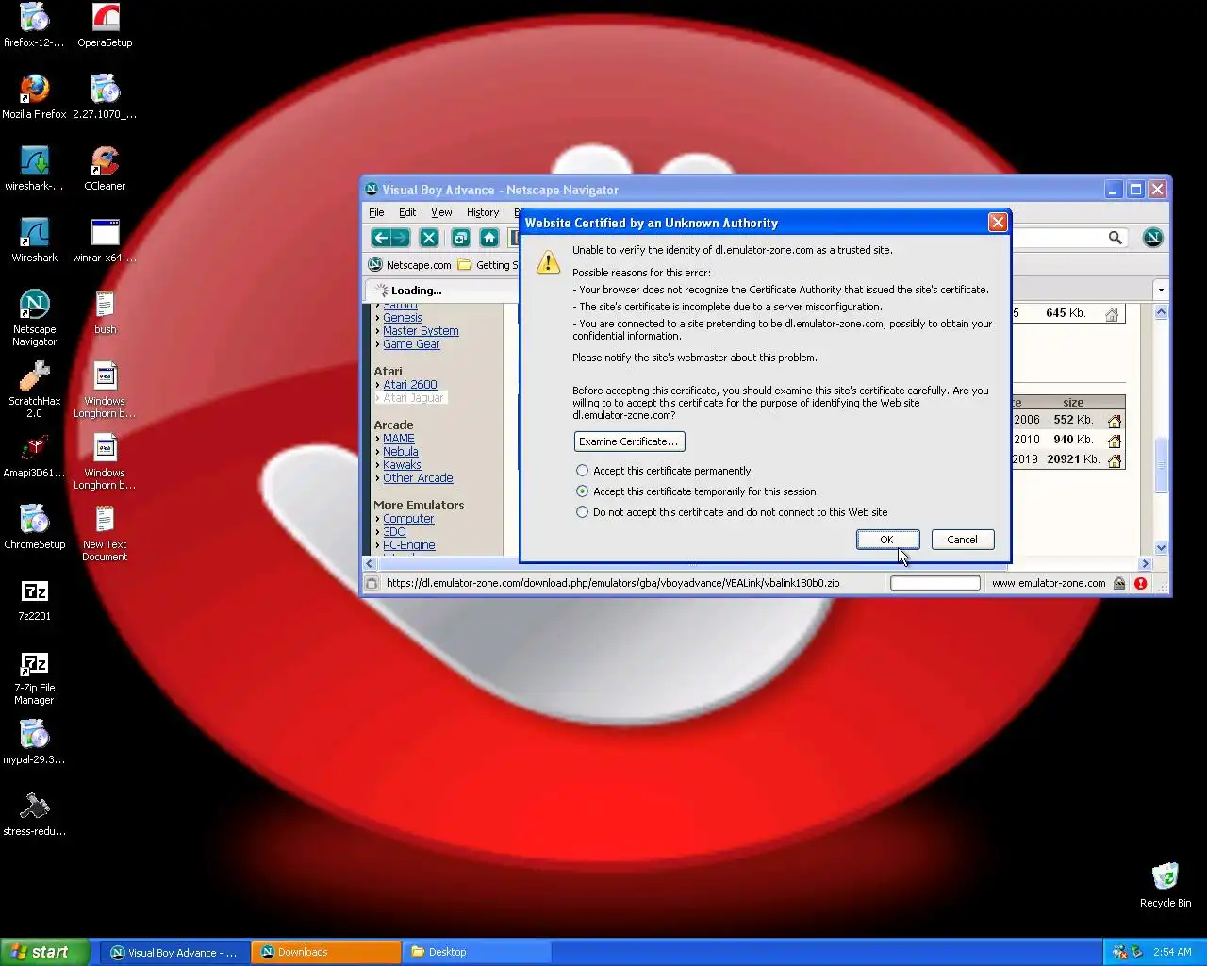The image size is (1207, 966).
Task: Click the Visual Boy Advance taskbar button
Action: 175,952
